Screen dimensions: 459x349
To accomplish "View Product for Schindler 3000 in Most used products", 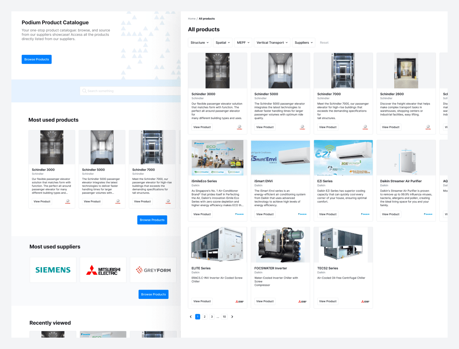I will pyautogui.click(x=42, y=202).
